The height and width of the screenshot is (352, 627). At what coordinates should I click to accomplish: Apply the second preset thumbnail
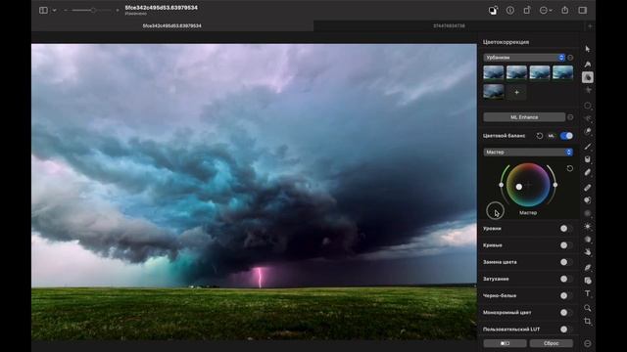516,73
